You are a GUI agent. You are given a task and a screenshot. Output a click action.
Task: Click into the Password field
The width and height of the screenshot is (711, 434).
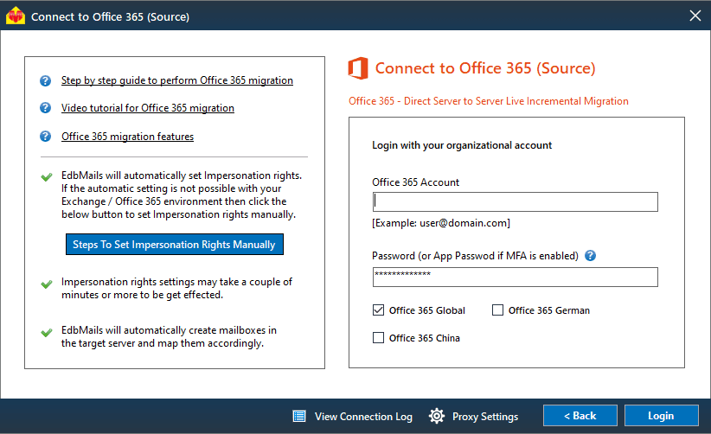coord(516,277)
